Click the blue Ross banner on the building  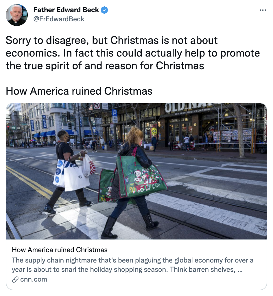click(x=44, y=121)
